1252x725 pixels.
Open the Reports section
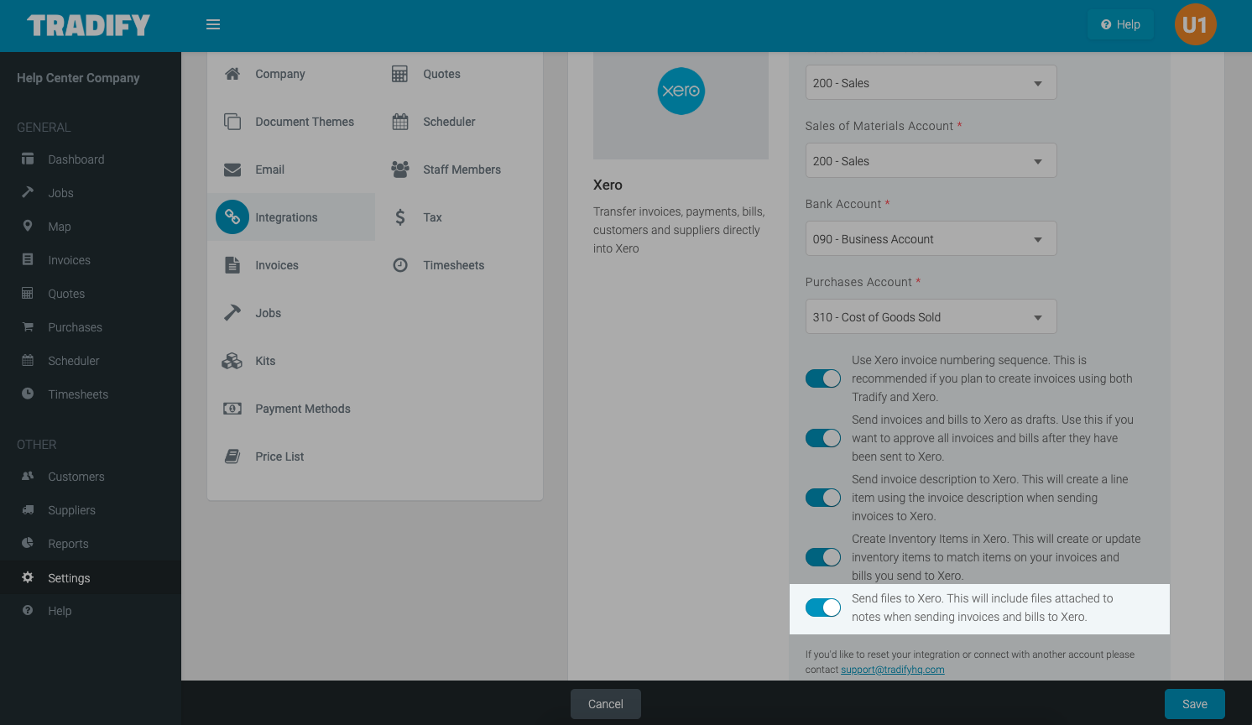click(x=69, y=543)
